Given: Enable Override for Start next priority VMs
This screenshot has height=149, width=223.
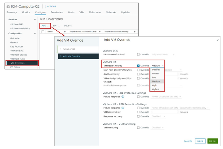Looking at the screenshot, I should pyautogui.click(x=138, y=70).
